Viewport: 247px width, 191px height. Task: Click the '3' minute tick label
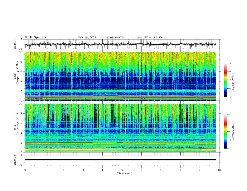pos(83,170)
